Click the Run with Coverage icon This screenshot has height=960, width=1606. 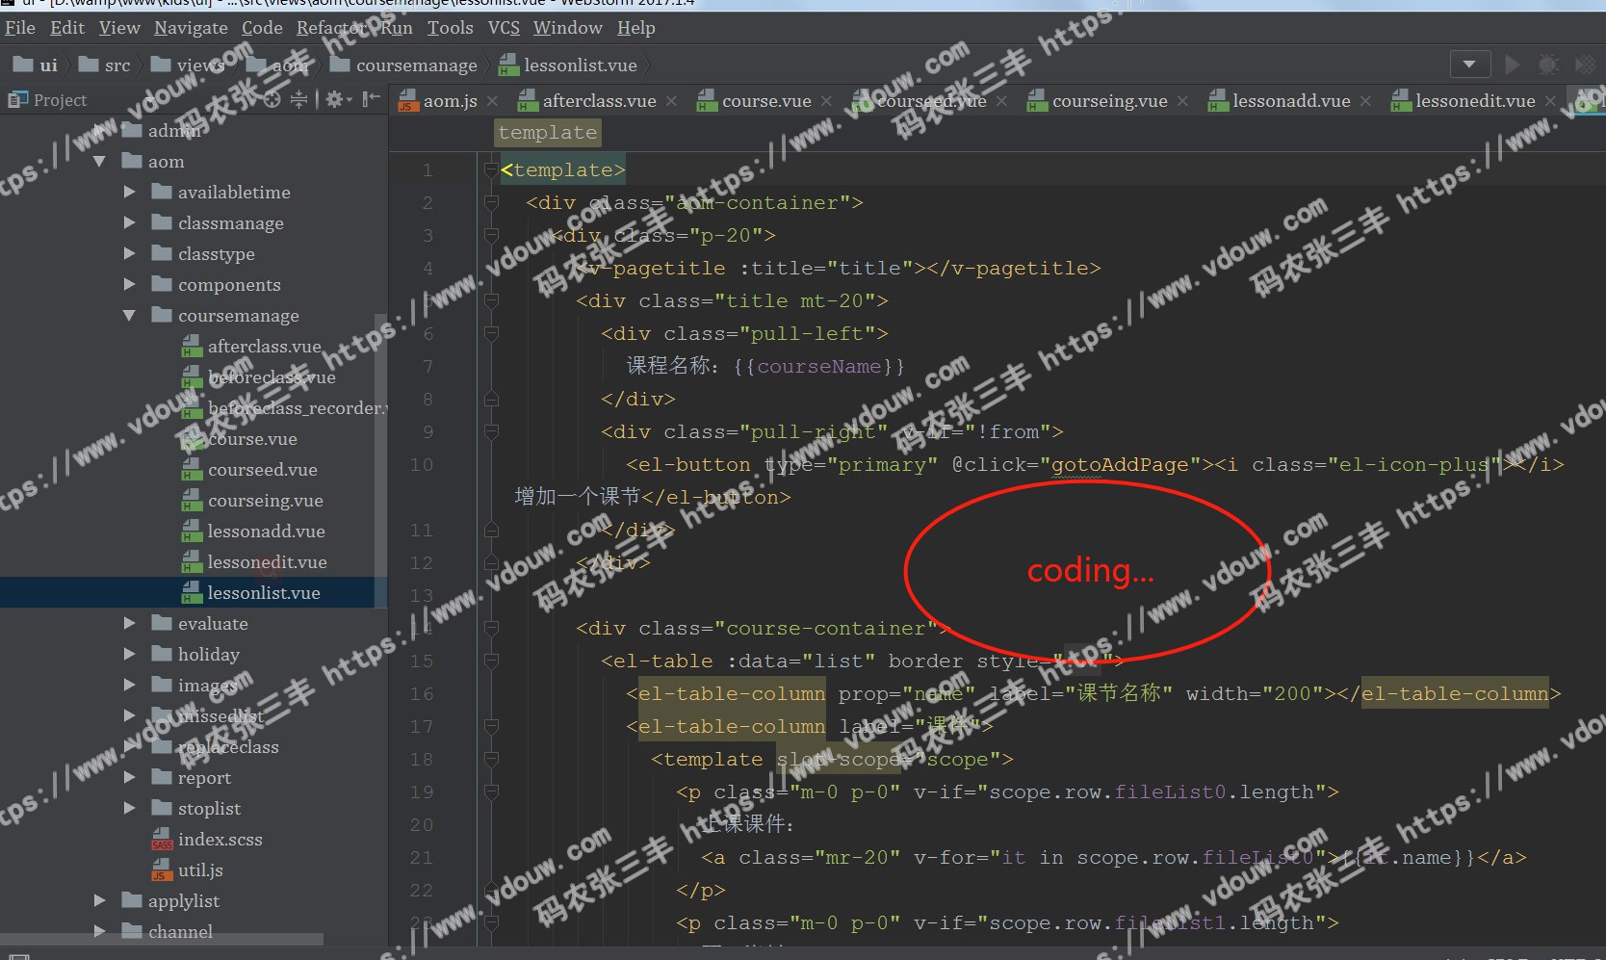tap(1584, 65)
